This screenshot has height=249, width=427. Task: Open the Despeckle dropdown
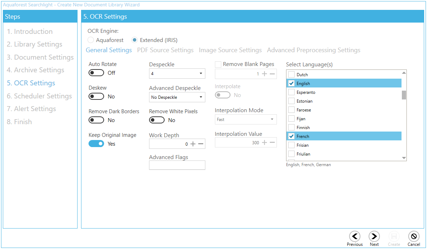coord(177,74)
